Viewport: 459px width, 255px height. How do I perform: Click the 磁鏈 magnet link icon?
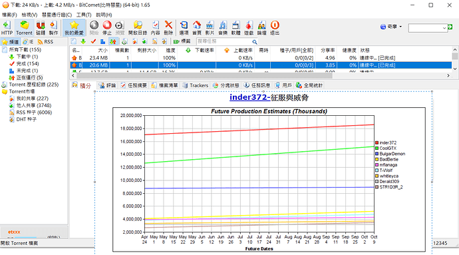pyautogui.click(x=41, y=28)
